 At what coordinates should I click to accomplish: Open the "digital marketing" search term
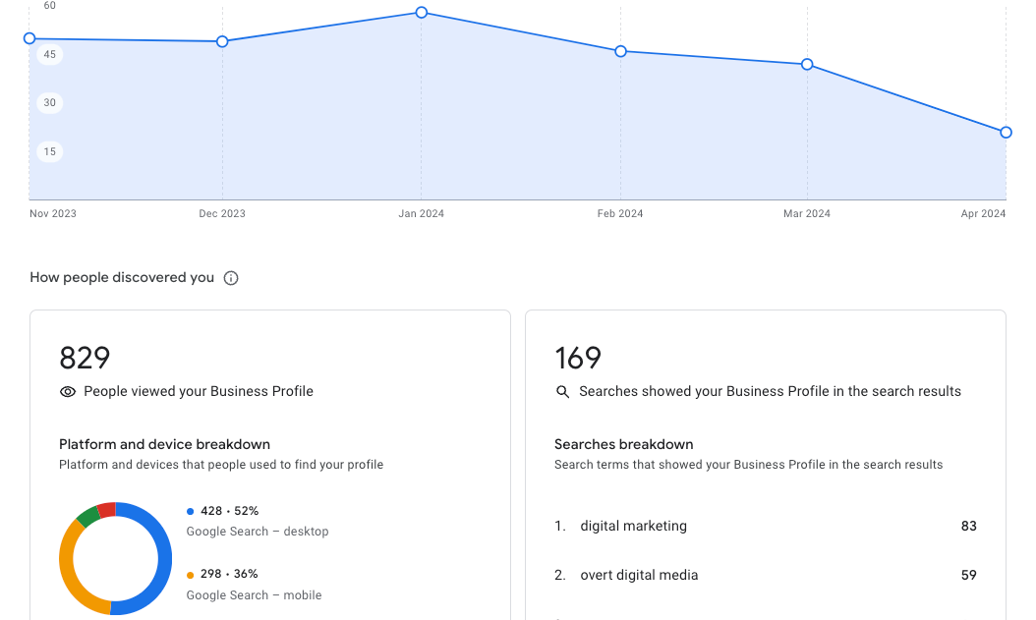[x=634, y=526]
